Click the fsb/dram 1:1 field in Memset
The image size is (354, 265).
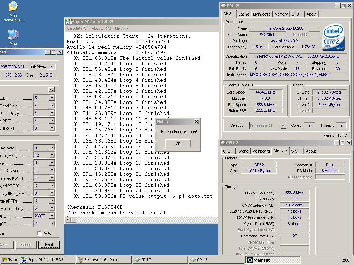[51, 67]
